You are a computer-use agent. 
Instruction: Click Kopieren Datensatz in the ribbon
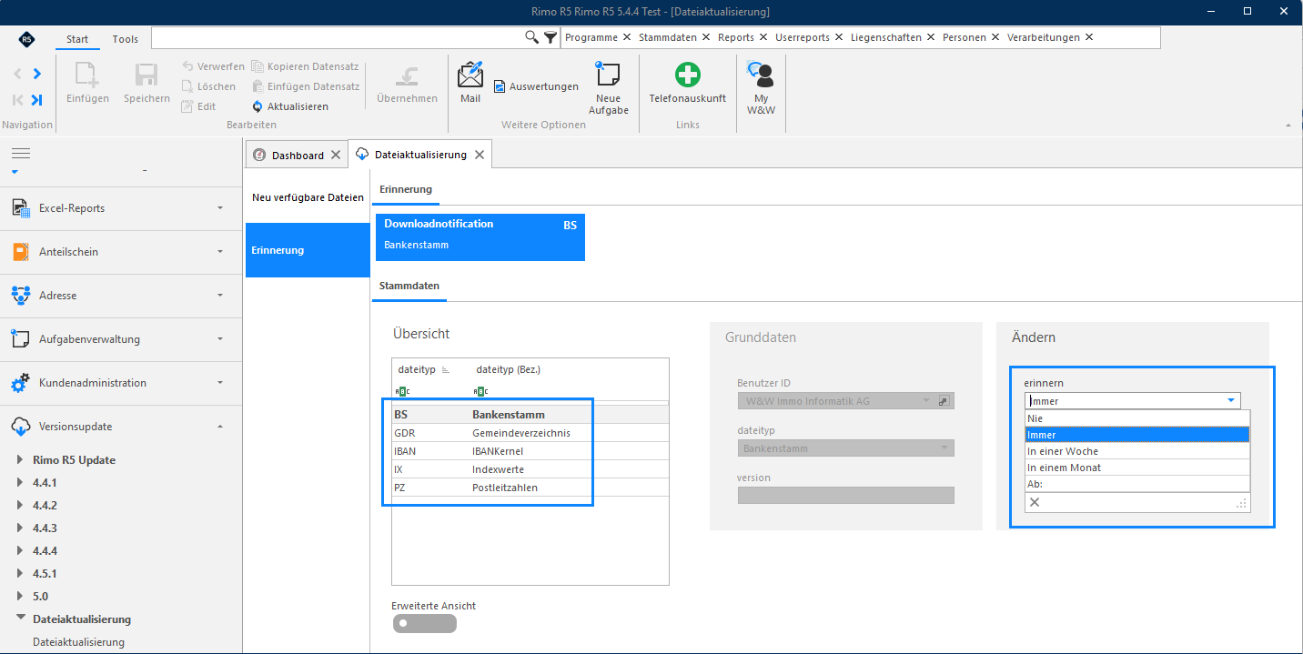(305, 66)
